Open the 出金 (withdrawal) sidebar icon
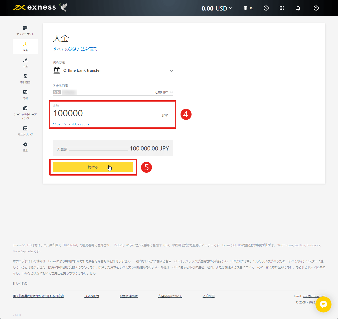 coord(25,62)
